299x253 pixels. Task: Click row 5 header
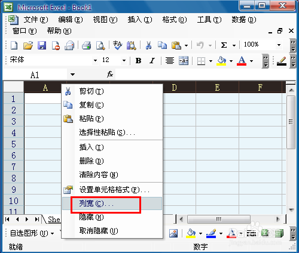[14, 144]
